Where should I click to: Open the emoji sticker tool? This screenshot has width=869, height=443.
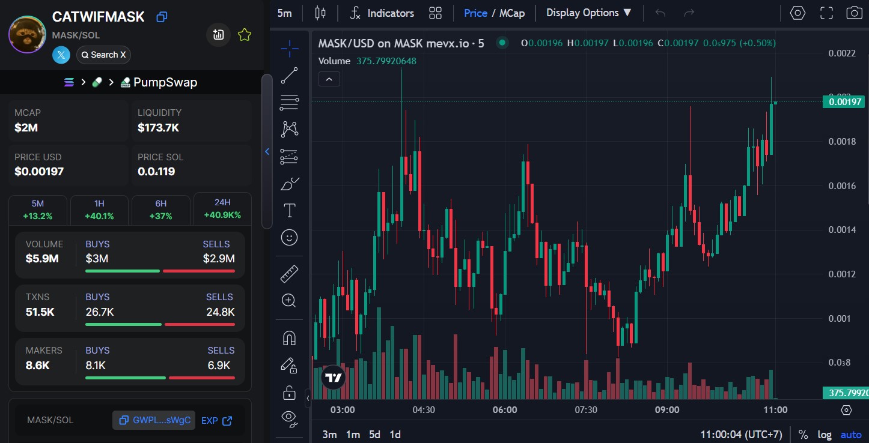point(289,238)
